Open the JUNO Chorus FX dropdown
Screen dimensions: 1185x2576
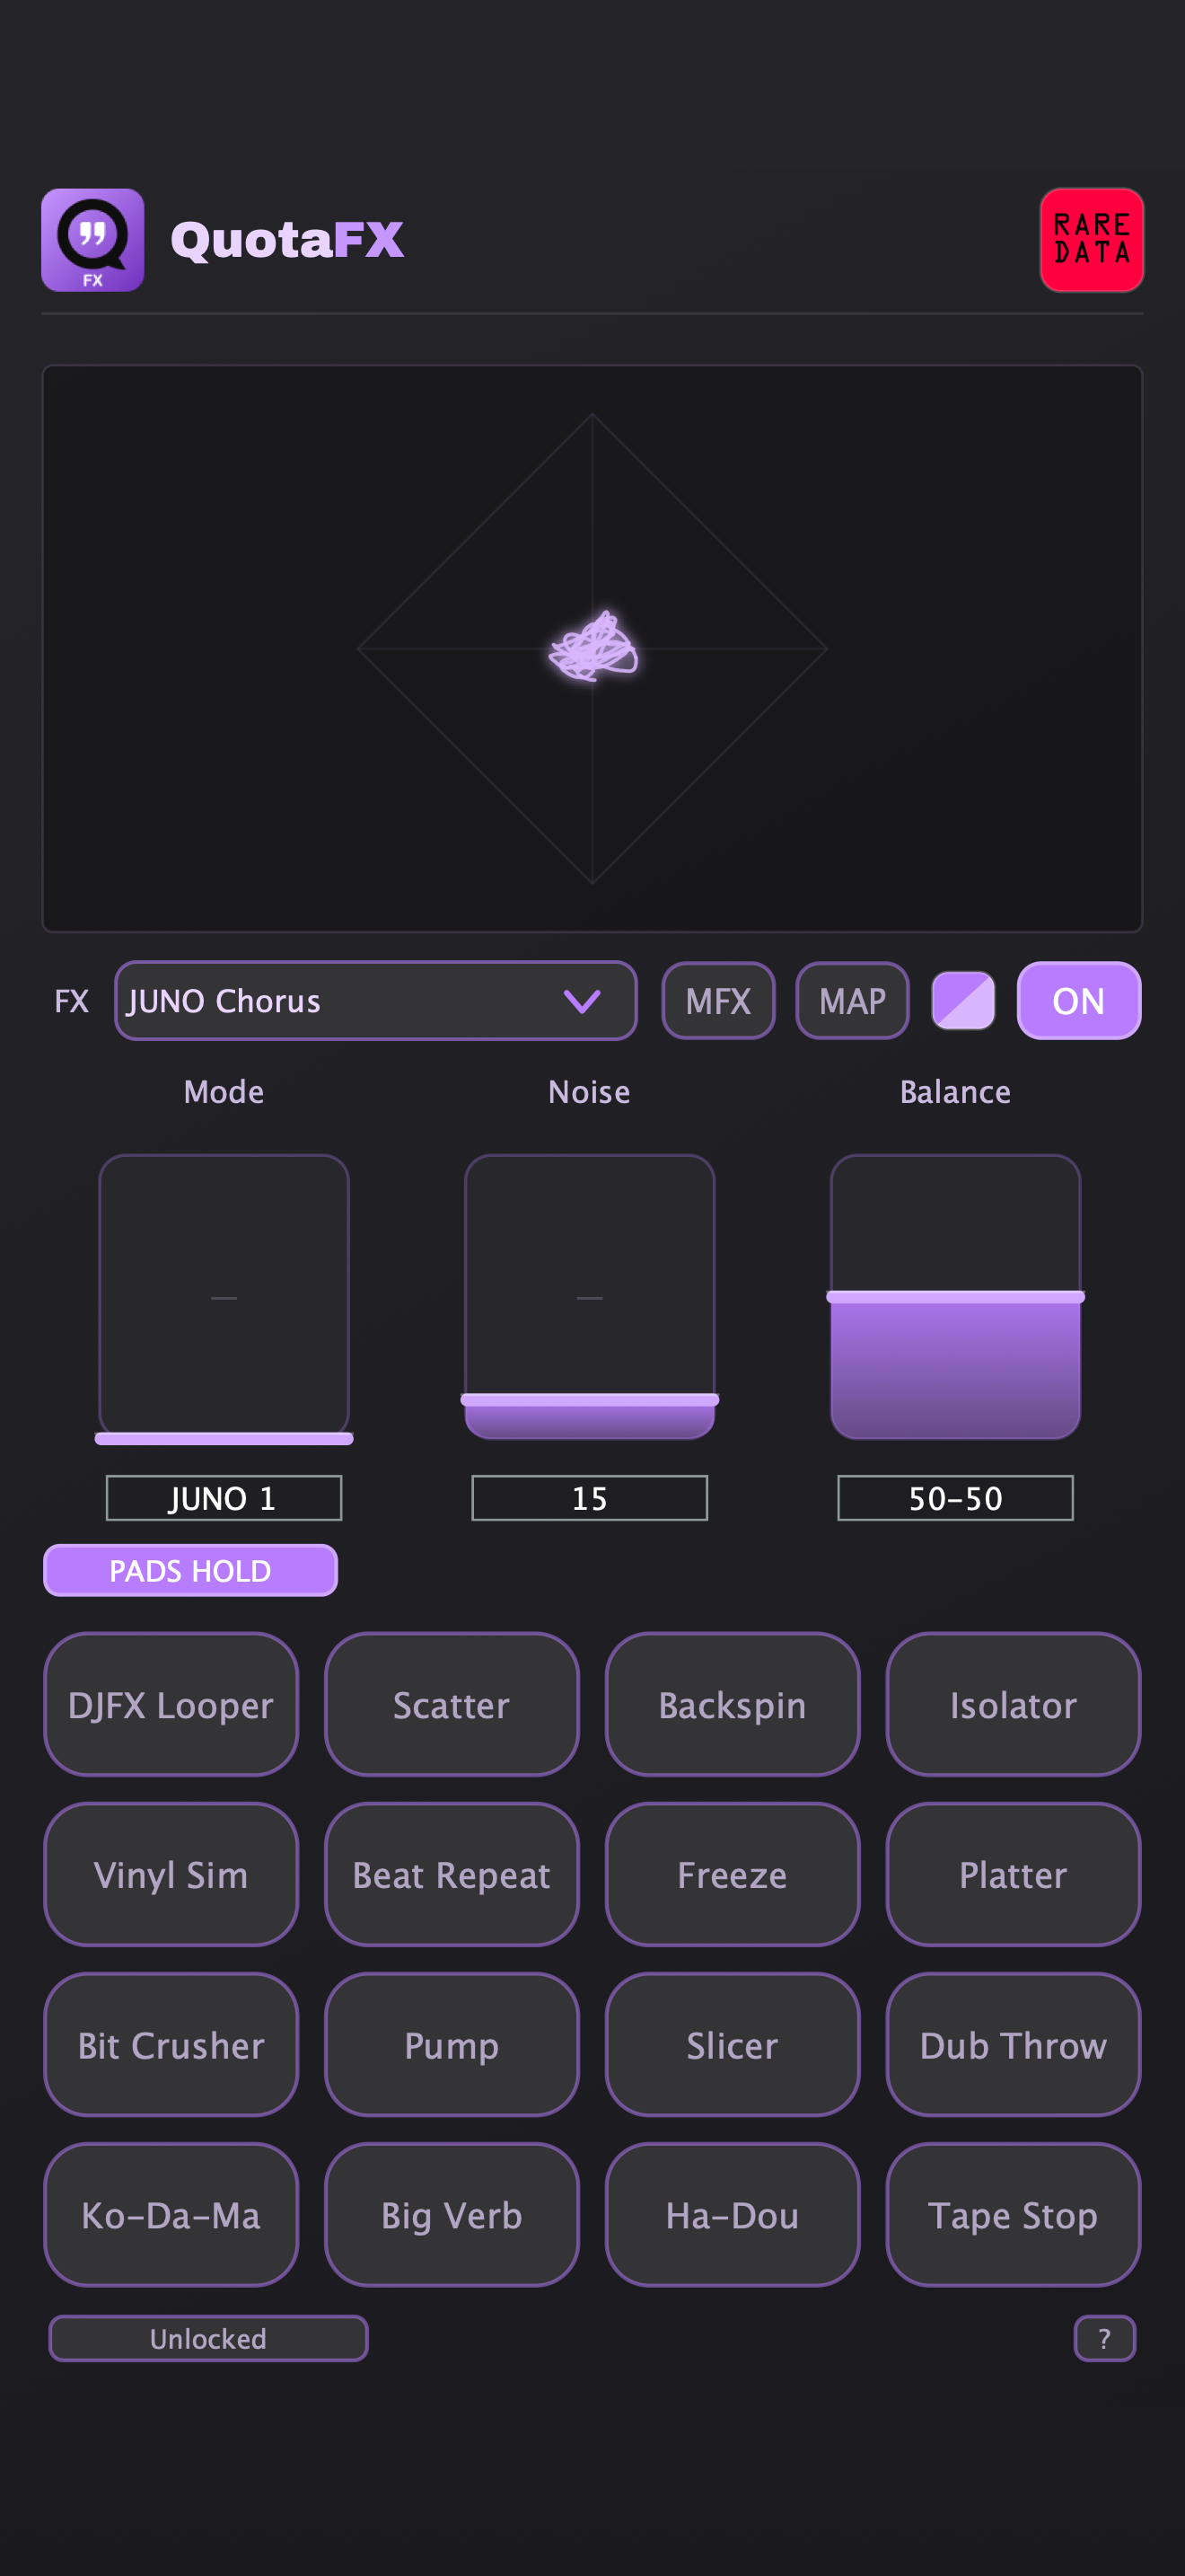pyautogui.click(x=375, y=1001)
